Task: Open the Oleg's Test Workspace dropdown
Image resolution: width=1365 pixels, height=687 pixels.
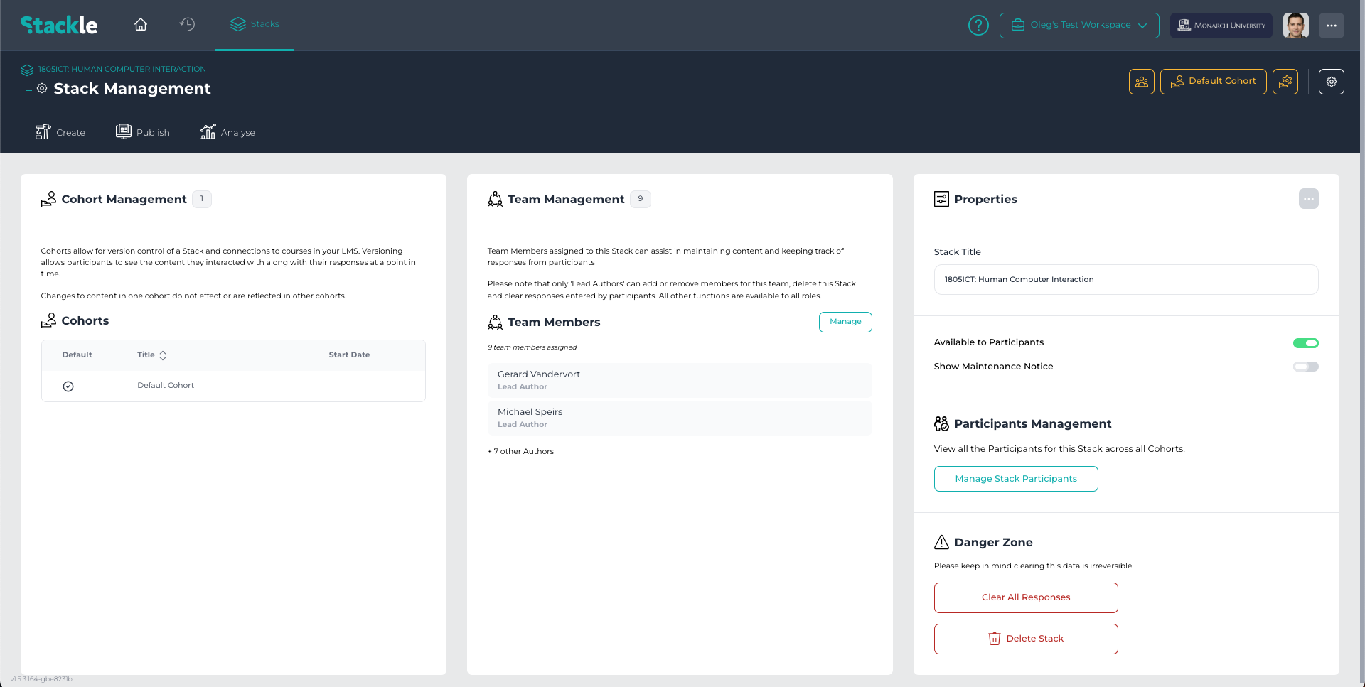Action: [x=1079, y=25]
